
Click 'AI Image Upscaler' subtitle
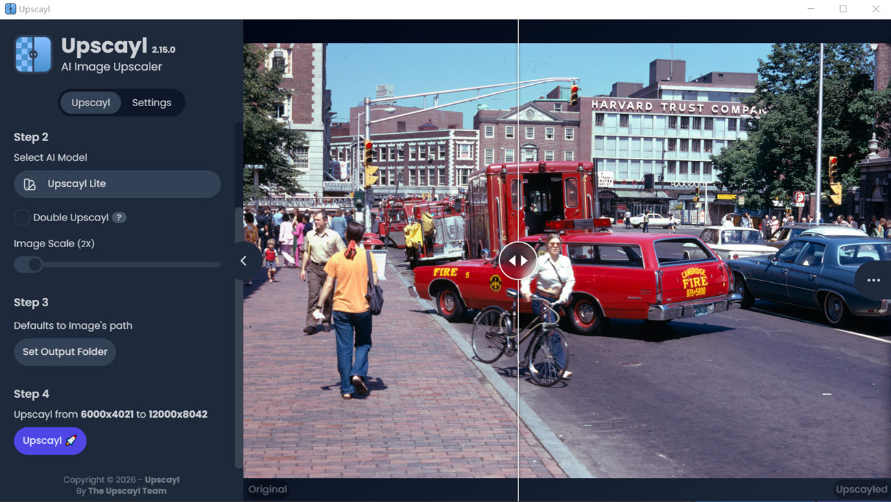[111, 67]
